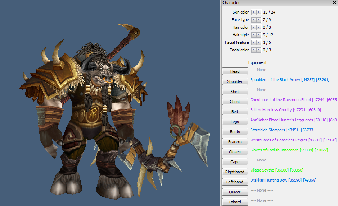The width and height of the screenshot is (338, 206).
Task: Close the Character panel
Action: coord(334,3)
